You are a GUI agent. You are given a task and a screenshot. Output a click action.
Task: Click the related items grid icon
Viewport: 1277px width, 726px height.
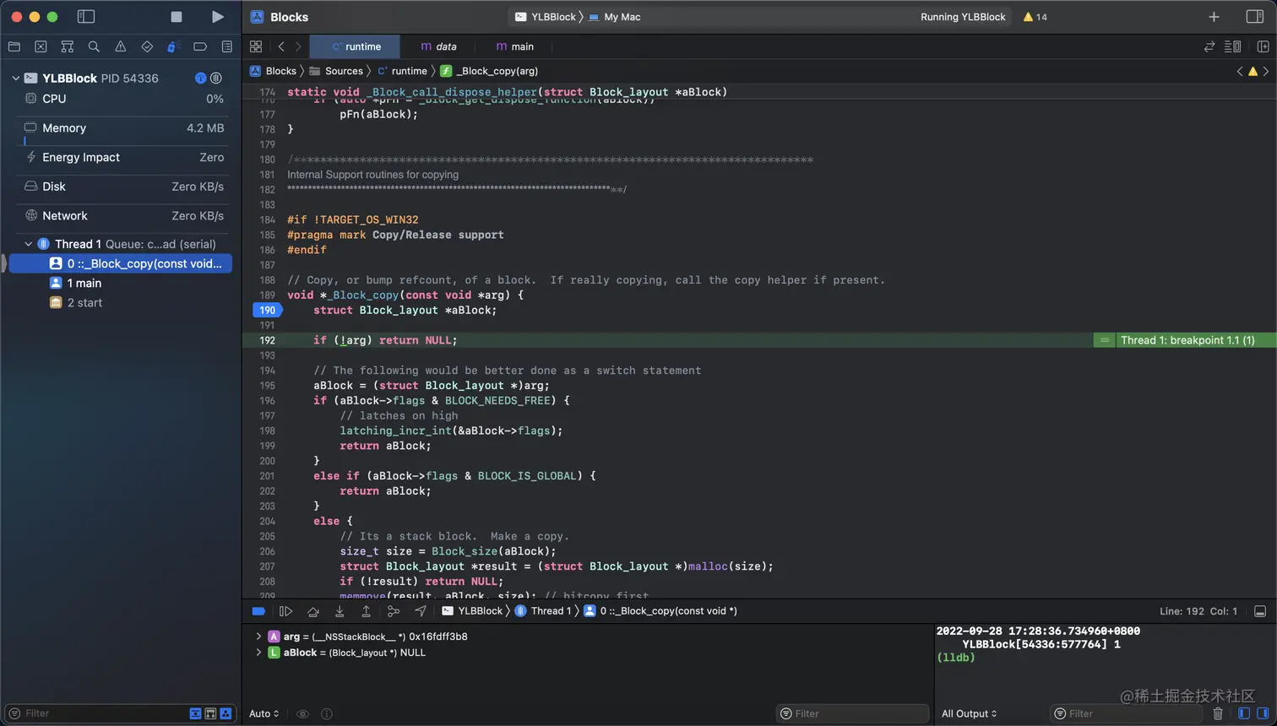pyautogui.click(x=256, y=47)
